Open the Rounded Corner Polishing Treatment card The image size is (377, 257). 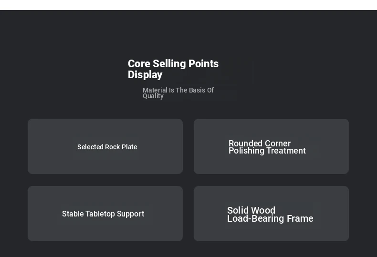[271, 146]
